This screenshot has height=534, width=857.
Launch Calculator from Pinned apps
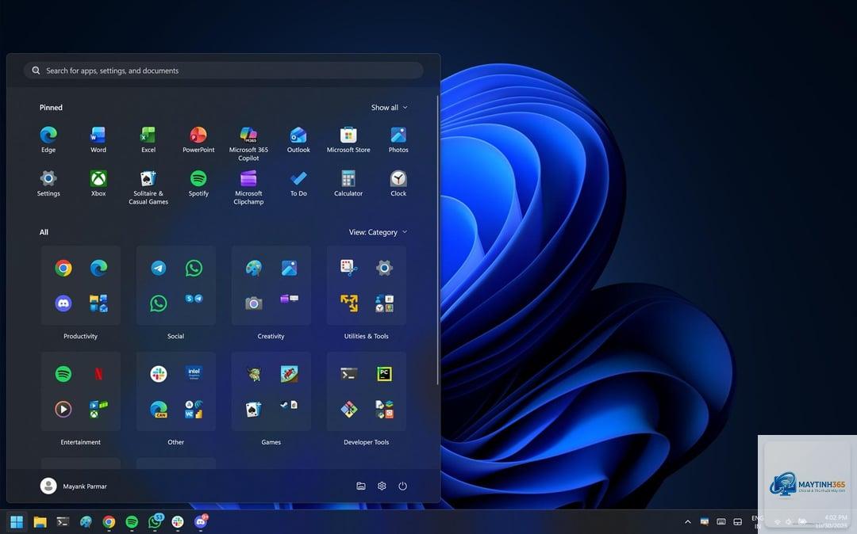348,183
